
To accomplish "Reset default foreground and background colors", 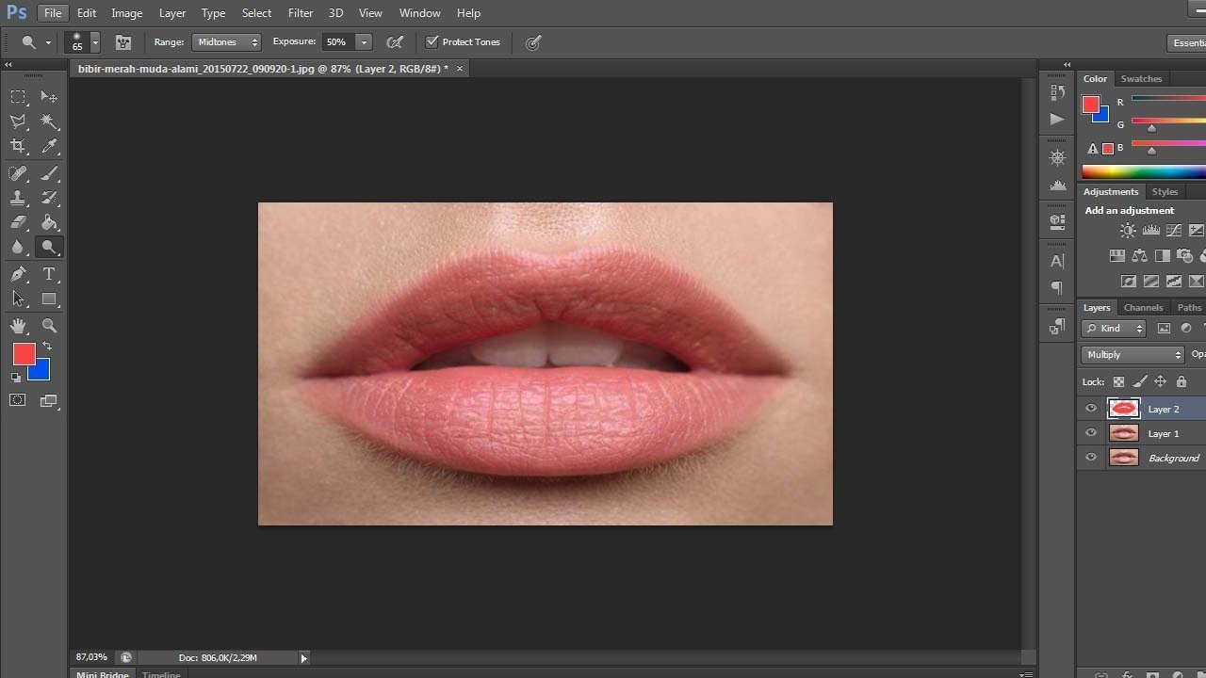I will pos(15,378).
